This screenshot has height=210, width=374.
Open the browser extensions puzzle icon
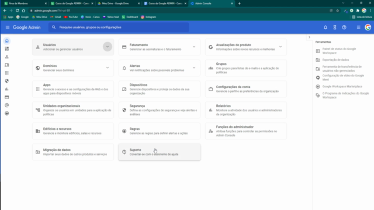point(358,10)
